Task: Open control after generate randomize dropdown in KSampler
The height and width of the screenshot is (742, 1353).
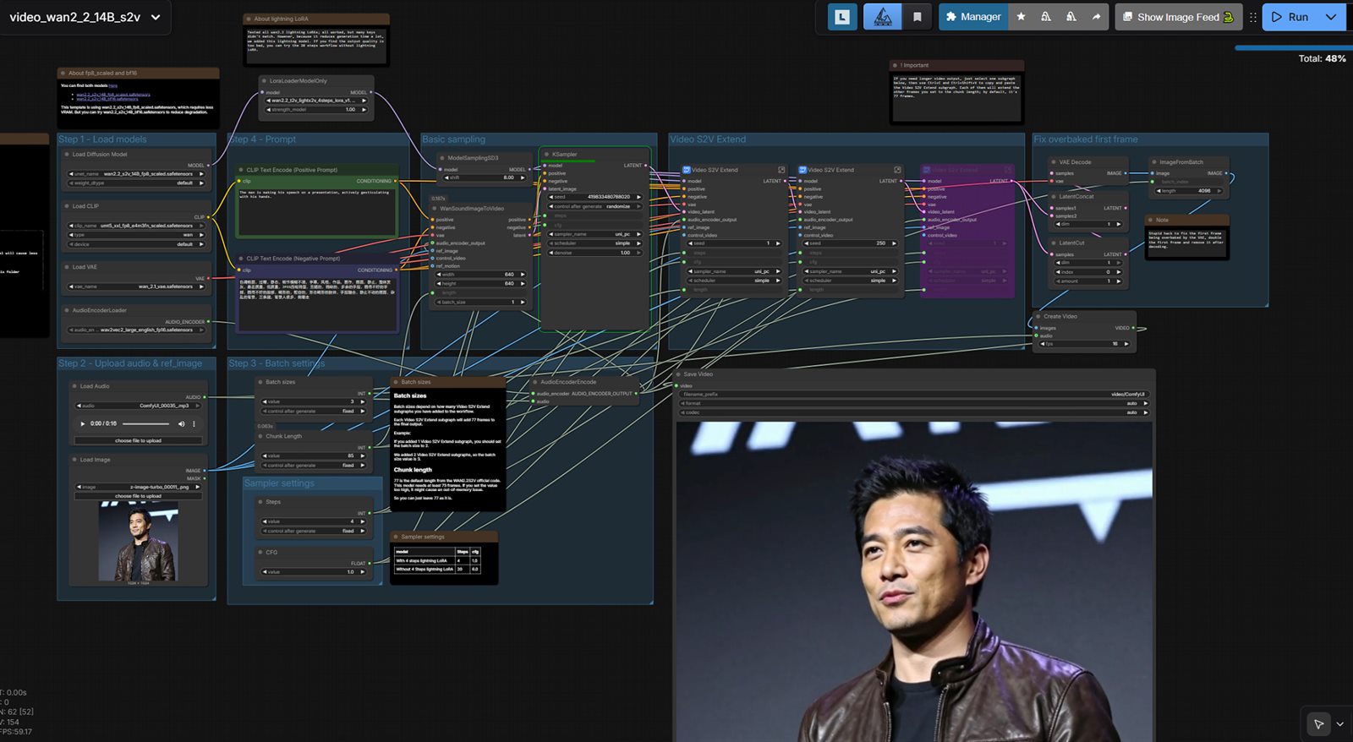Action: [x=595, y=206]
